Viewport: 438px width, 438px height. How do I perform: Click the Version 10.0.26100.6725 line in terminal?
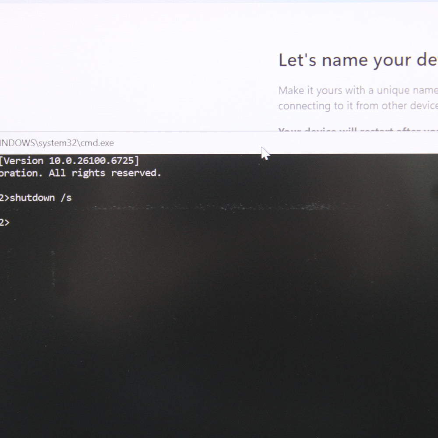click(69, 161)
